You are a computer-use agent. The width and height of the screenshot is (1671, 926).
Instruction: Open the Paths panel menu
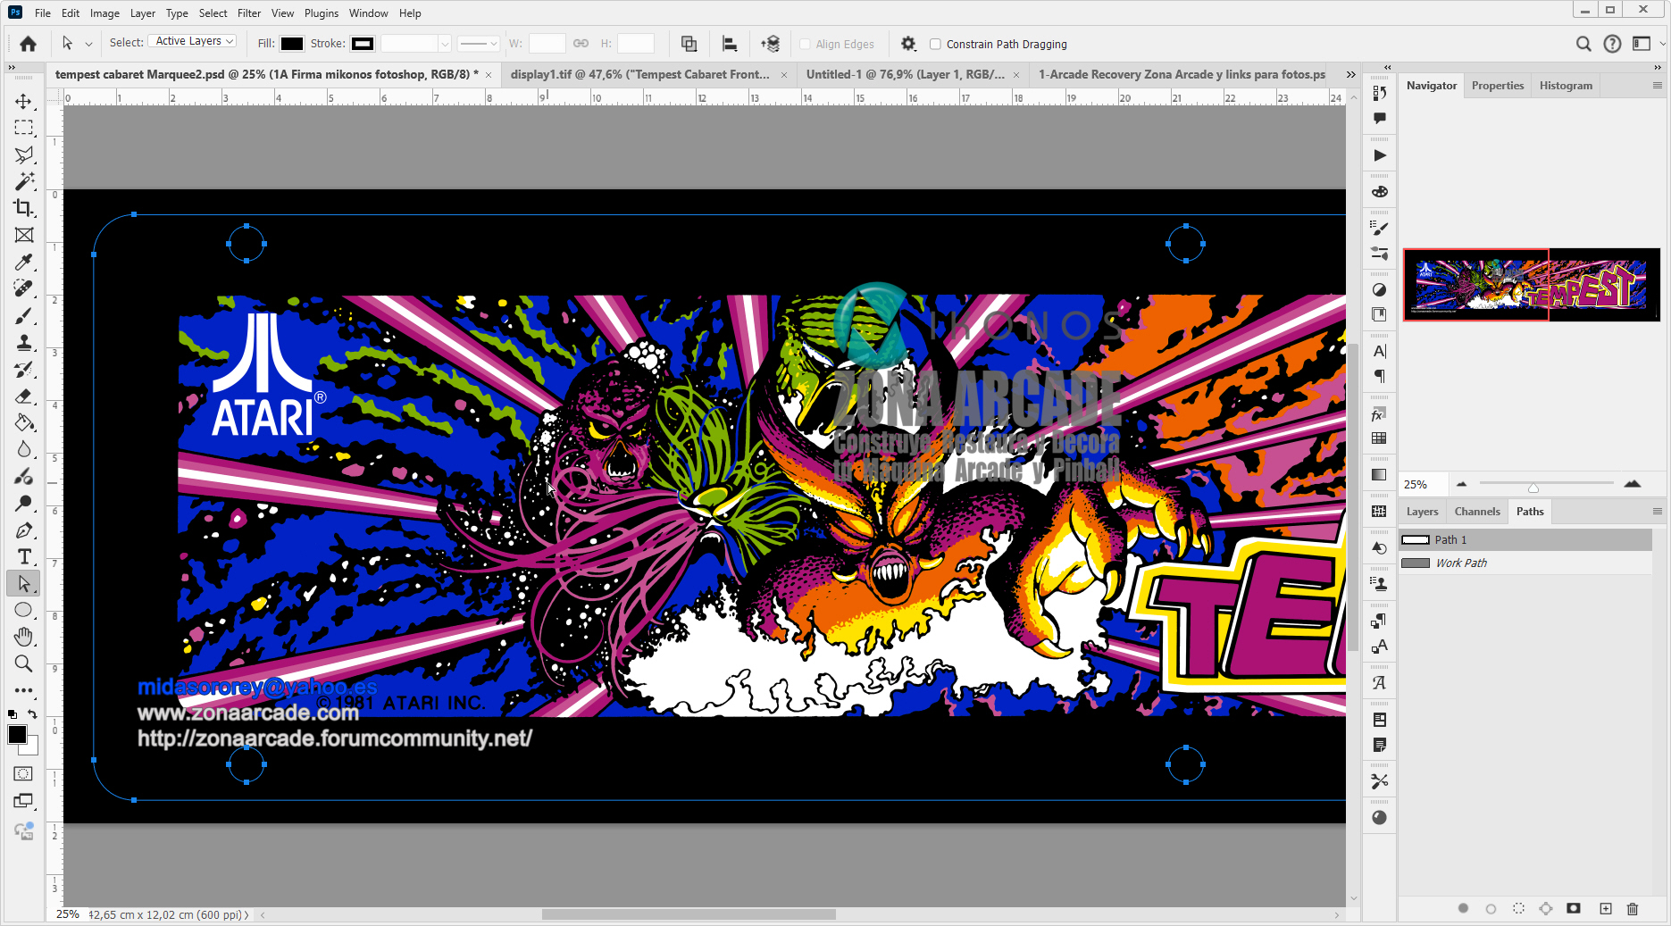coord(1658,512)
